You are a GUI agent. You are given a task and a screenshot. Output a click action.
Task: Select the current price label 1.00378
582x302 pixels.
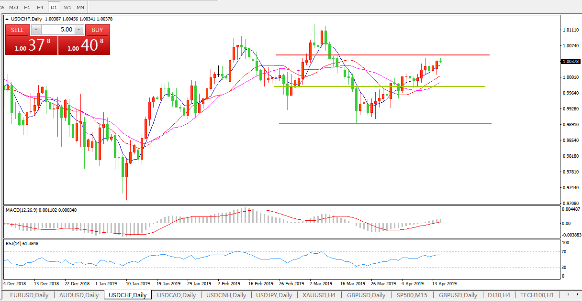(571, 61)
